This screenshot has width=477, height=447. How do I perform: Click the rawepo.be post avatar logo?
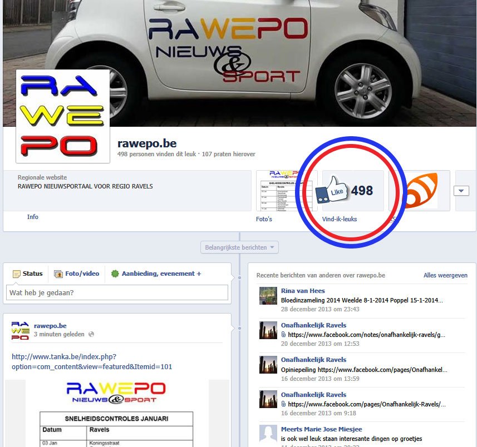pos(20,331)
